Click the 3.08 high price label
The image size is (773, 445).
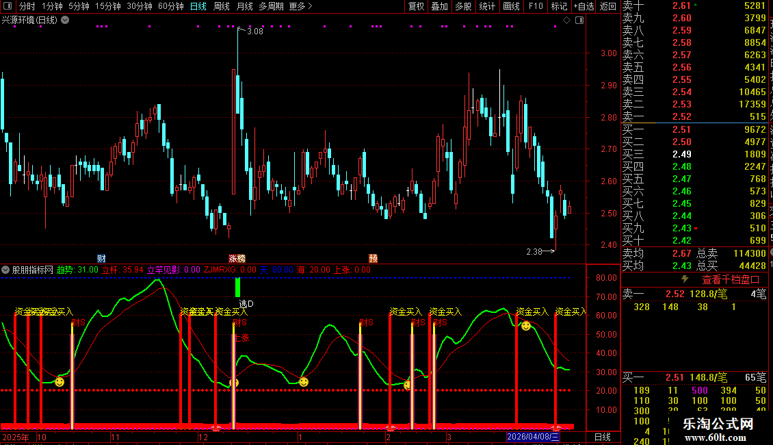pyautogui.click(x=255, y=31)
